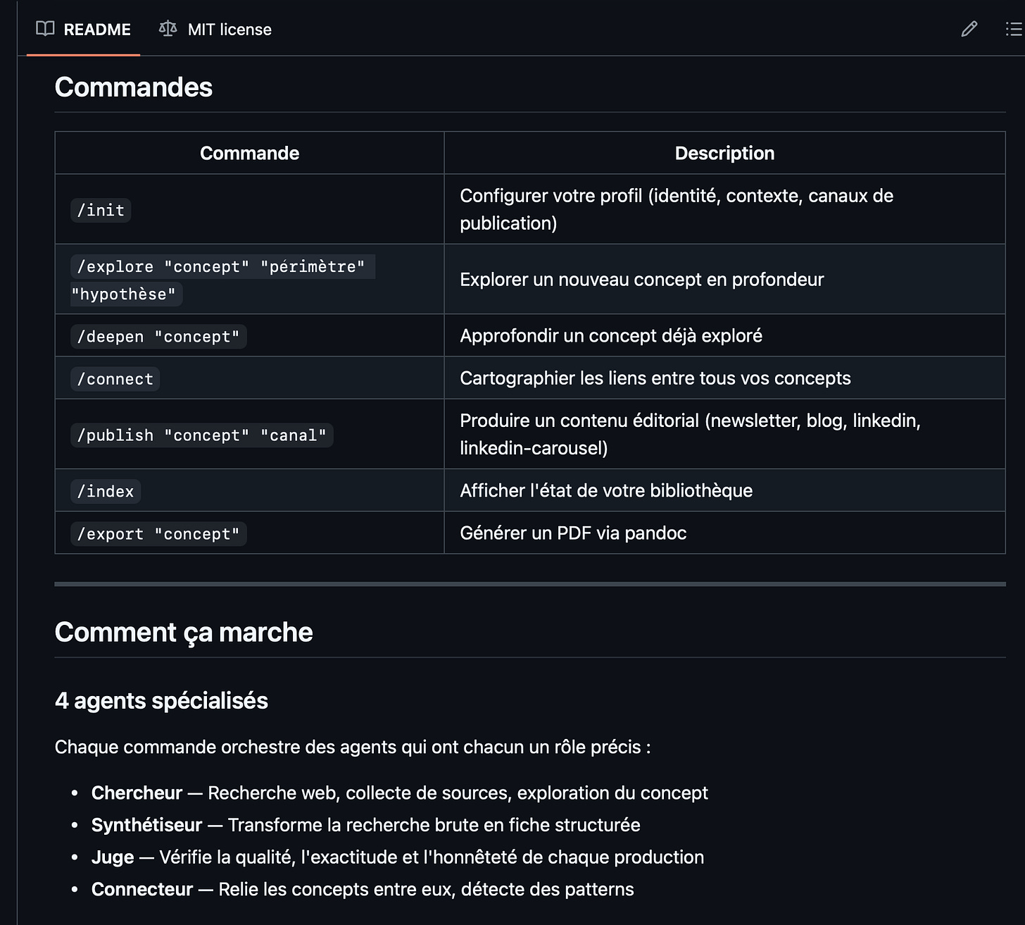Image resolution: width=1025 pixels, height=925 pixels.
Task: Click the README book icon
Action: (45, 29)
